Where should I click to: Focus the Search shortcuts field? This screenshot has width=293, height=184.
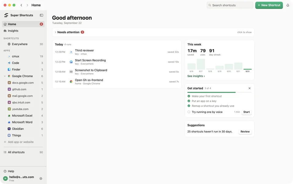(230, 5)
